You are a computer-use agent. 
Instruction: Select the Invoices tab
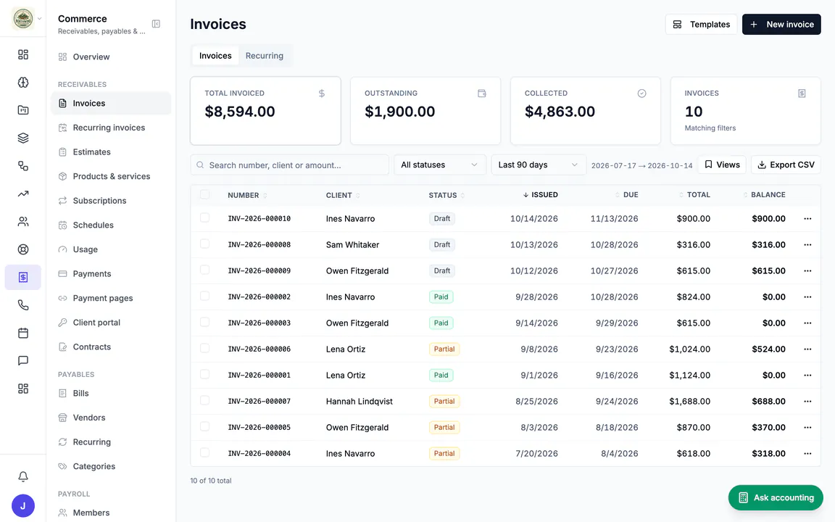[215, 55]
